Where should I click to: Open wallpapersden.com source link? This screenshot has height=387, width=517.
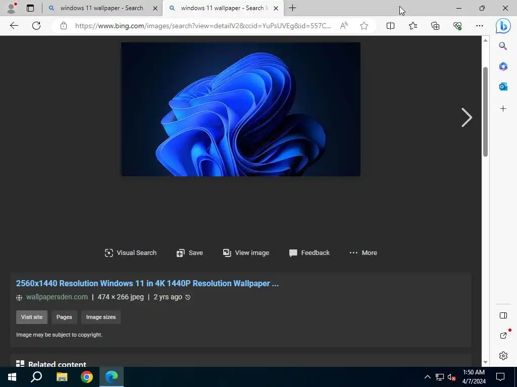57,297
